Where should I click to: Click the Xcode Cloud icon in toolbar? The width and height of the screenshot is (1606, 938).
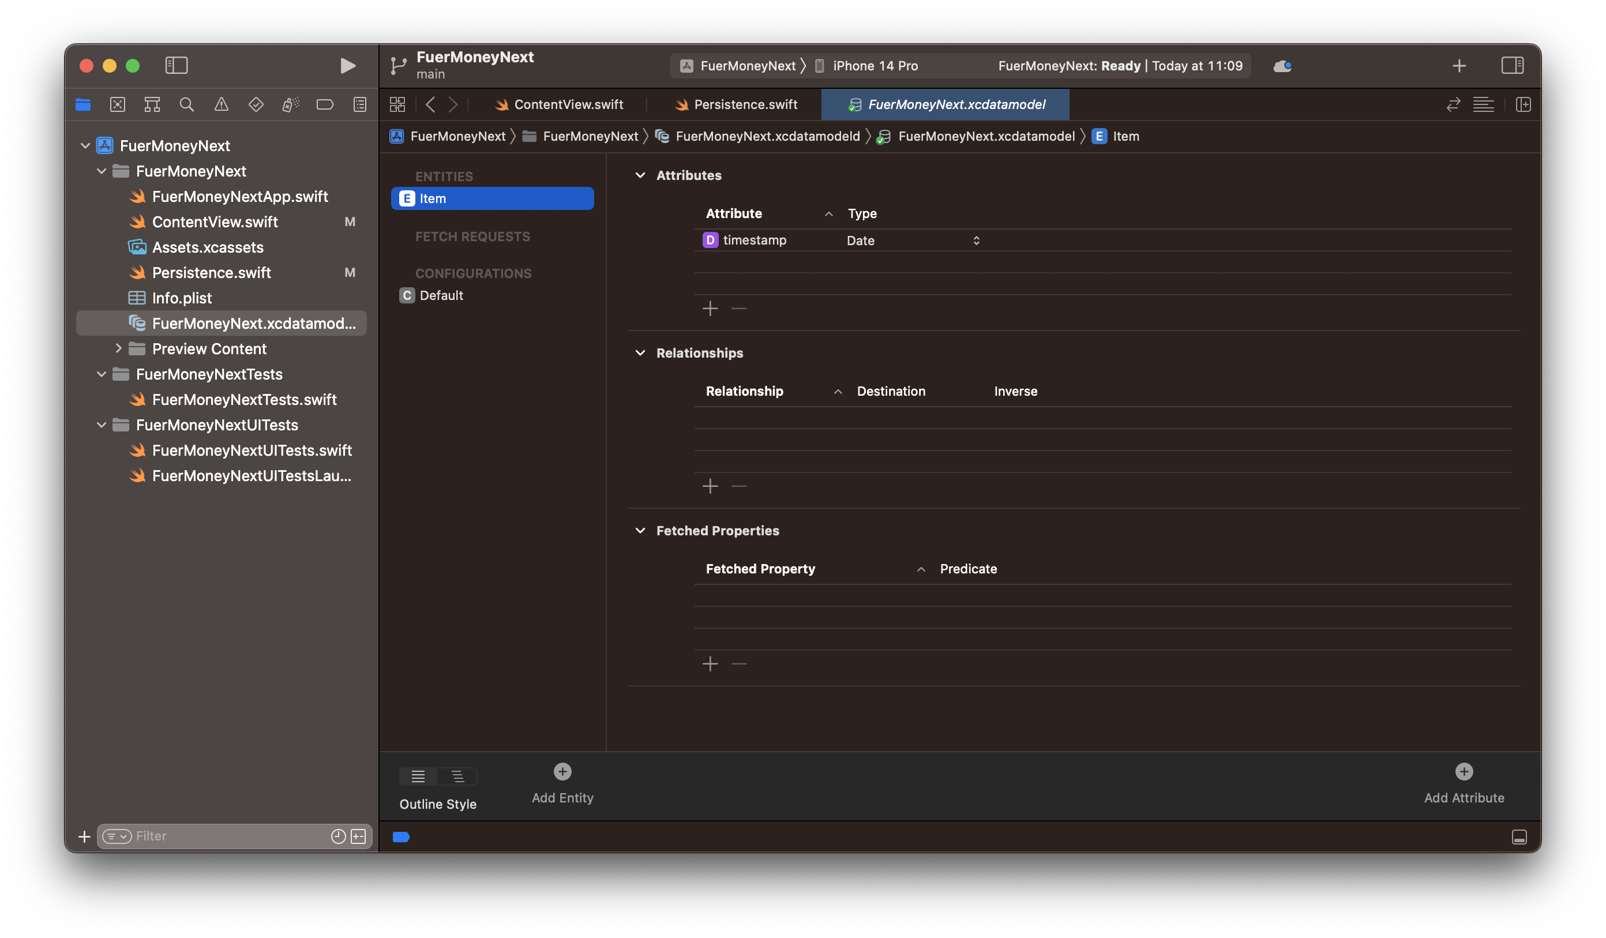click(x=1282, y=65)
